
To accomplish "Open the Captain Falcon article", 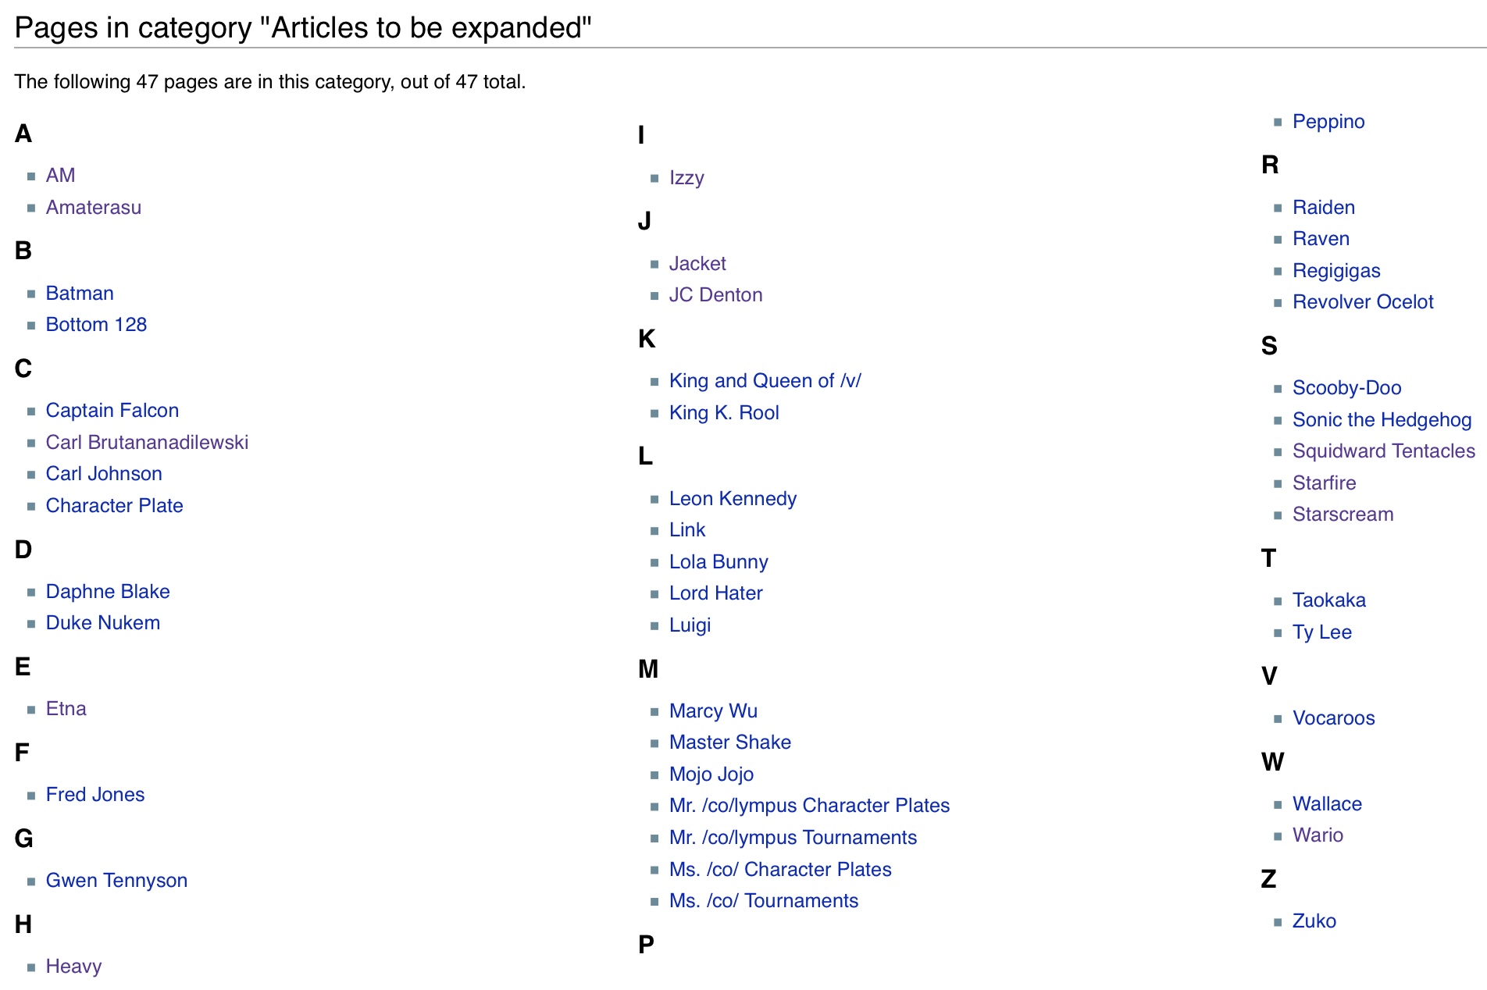I will [x=112, y=411].
